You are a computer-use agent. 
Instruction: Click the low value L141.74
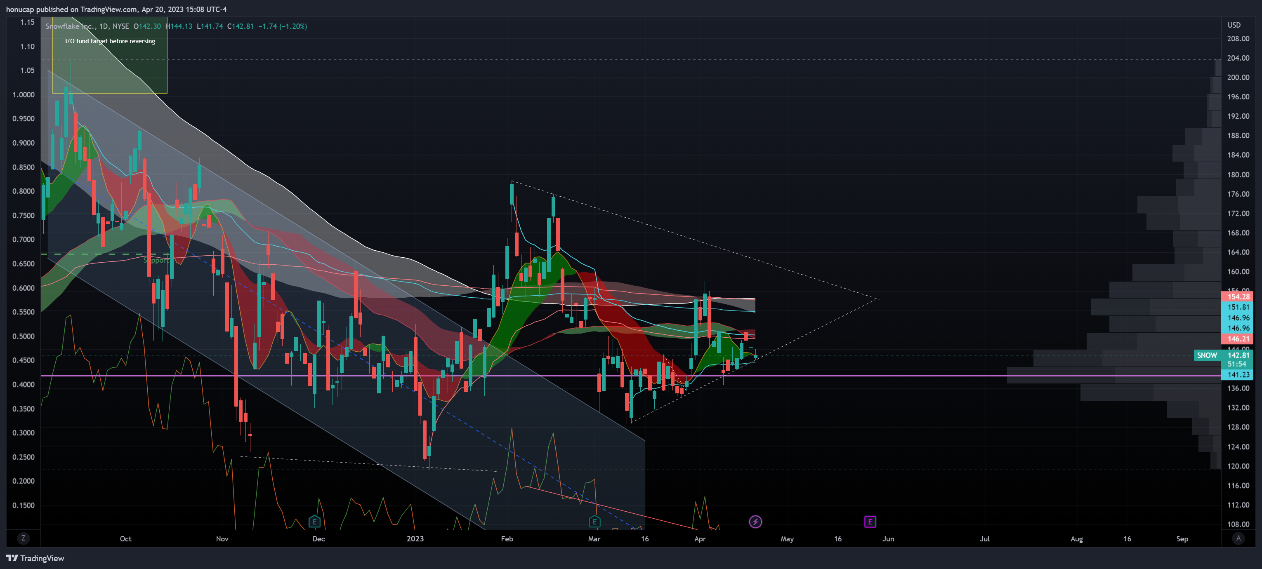point(210,26)
